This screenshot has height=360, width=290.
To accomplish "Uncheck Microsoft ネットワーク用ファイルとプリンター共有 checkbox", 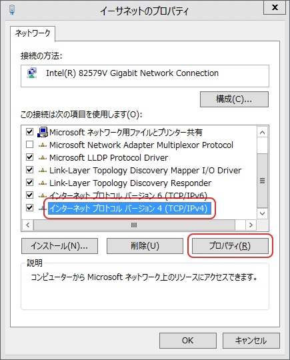I will coord(29,132).
